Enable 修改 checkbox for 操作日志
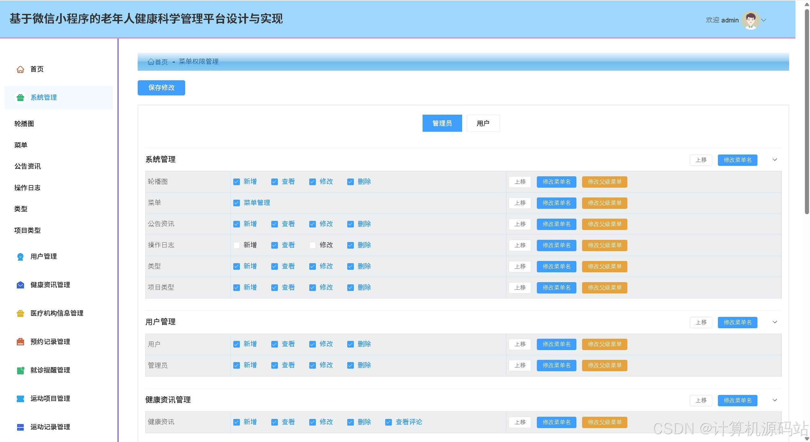This screenshot has height=442, width=810. pos(312,245)
